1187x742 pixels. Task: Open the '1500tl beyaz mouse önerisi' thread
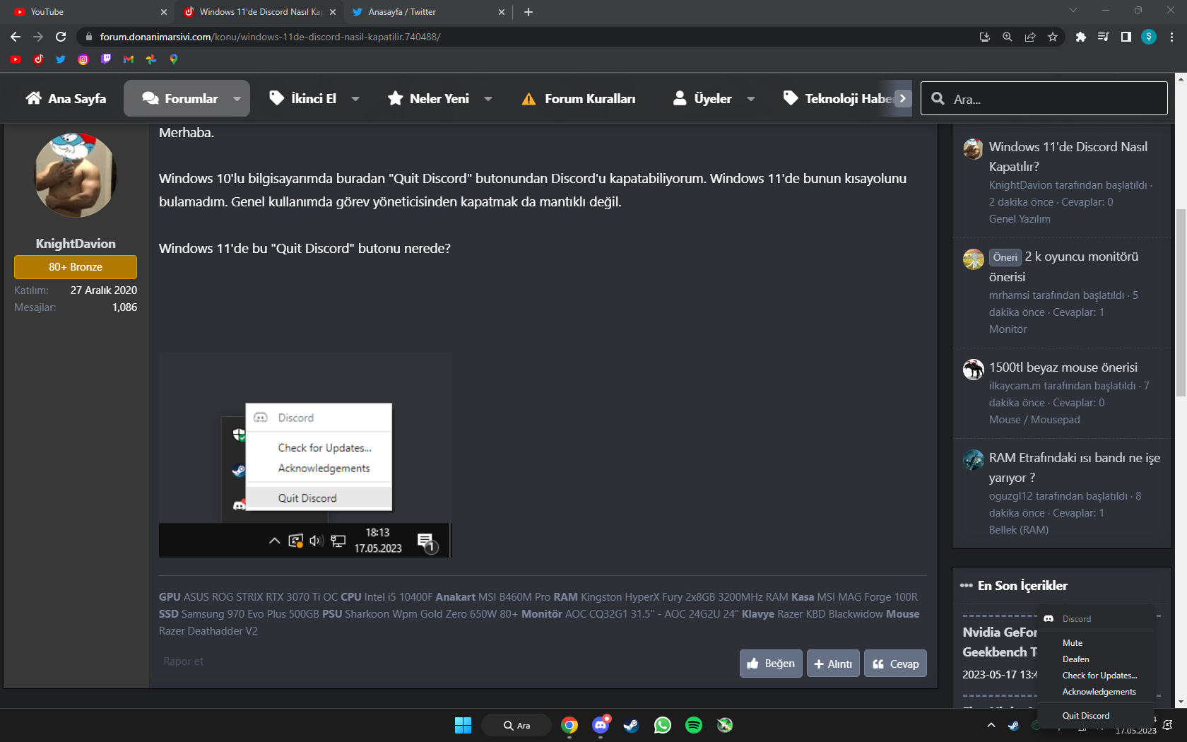[1063, 367]
